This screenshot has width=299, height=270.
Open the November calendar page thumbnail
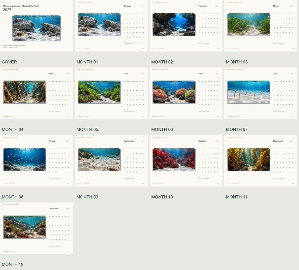pyautogui.click(x=261, y=161)
